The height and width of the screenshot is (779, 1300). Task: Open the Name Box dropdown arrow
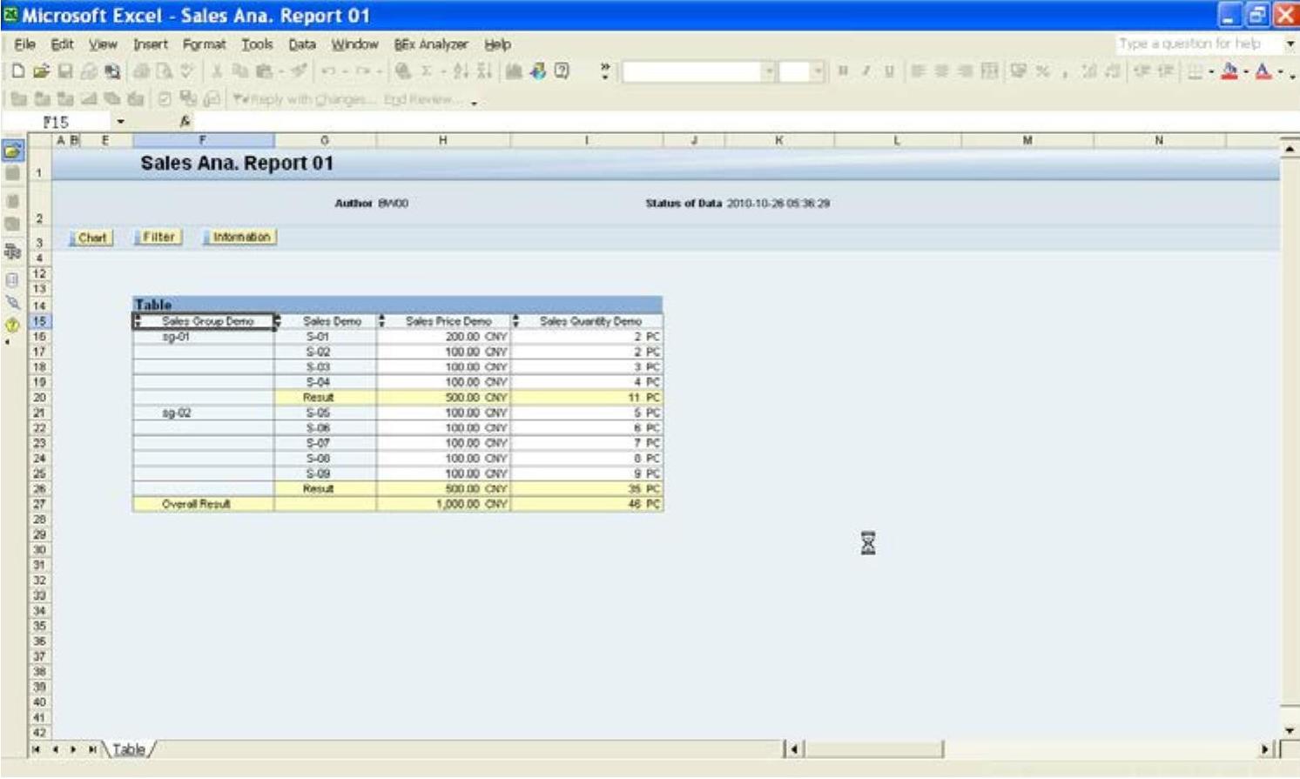click(120, 122)
